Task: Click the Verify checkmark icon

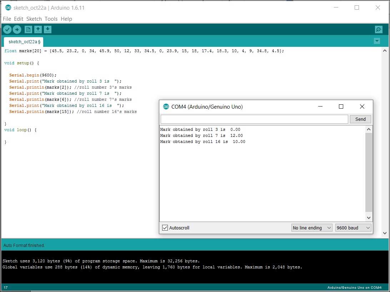Action: coord(7,30)
